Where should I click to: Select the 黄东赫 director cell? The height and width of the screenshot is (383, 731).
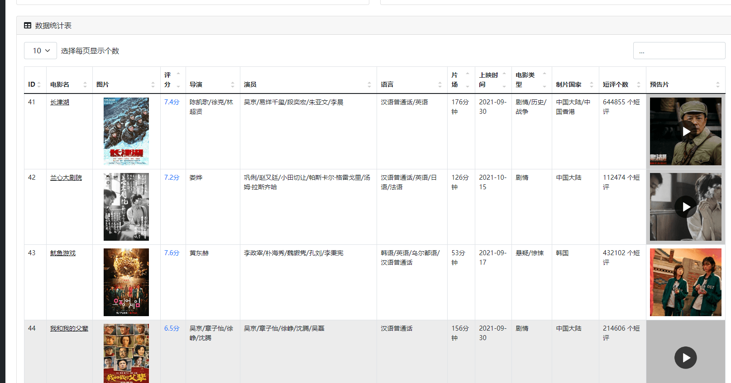coord(213,282)
